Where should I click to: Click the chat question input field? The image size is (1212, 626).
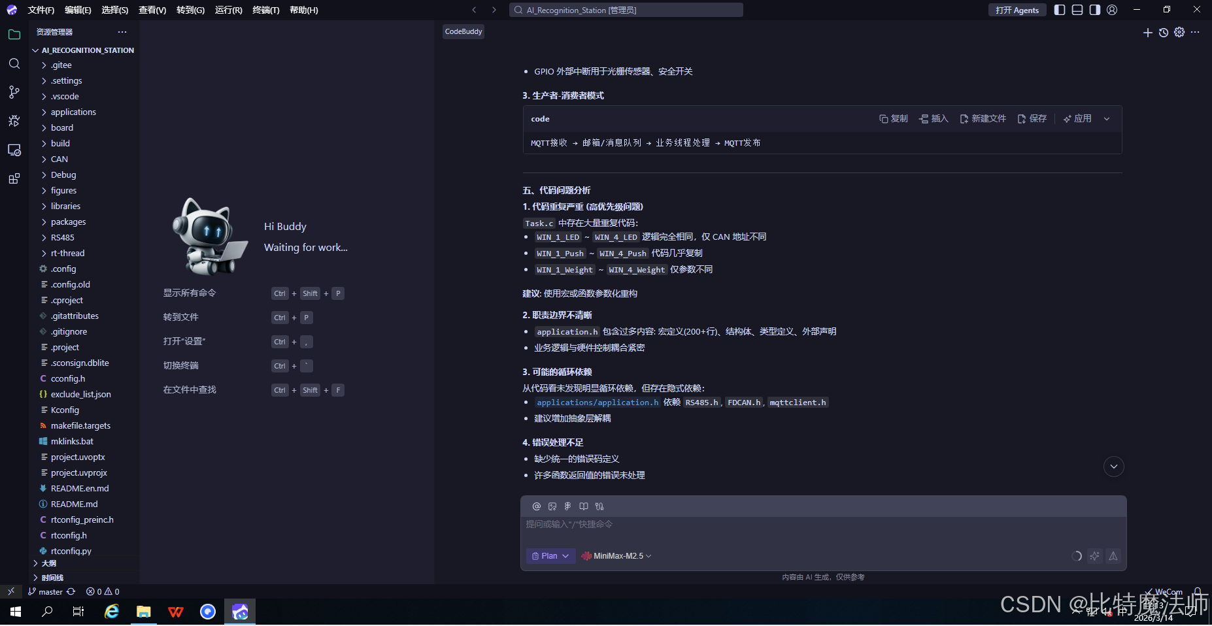719,523
